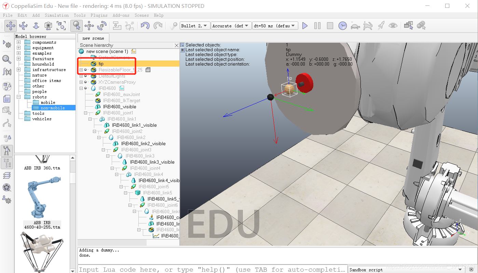The image size is (478, 273).
Task: Click the turtle slow-down simulation icon
Action: coord(355,26)
